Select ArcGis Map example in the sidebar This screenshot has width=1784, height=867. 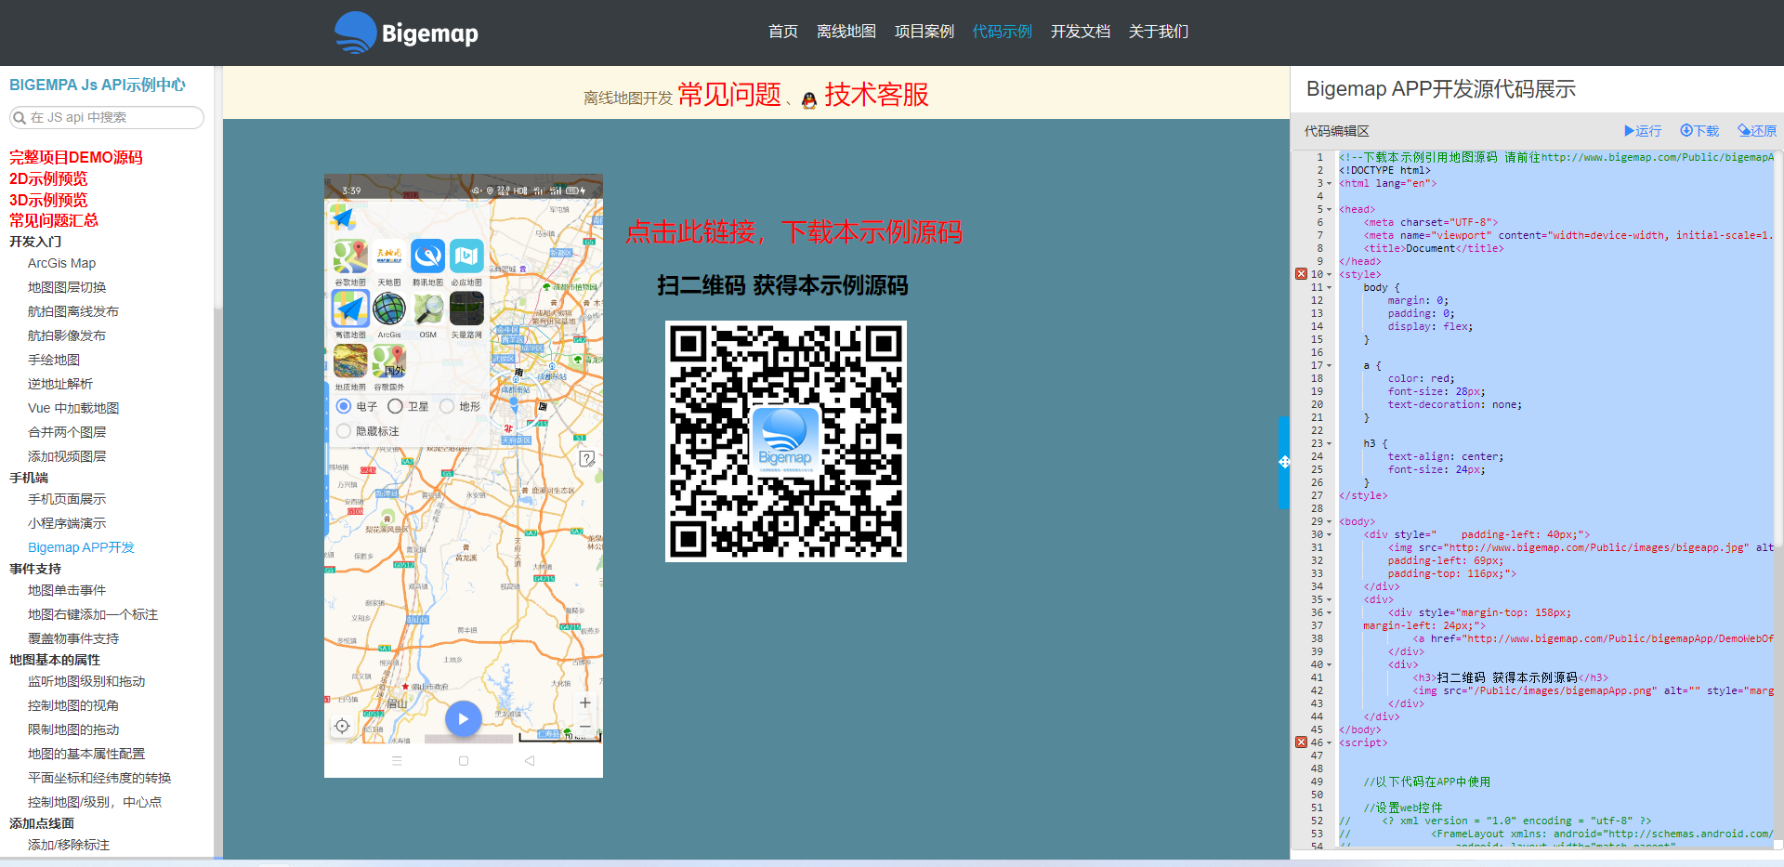(x=61, y=264)
